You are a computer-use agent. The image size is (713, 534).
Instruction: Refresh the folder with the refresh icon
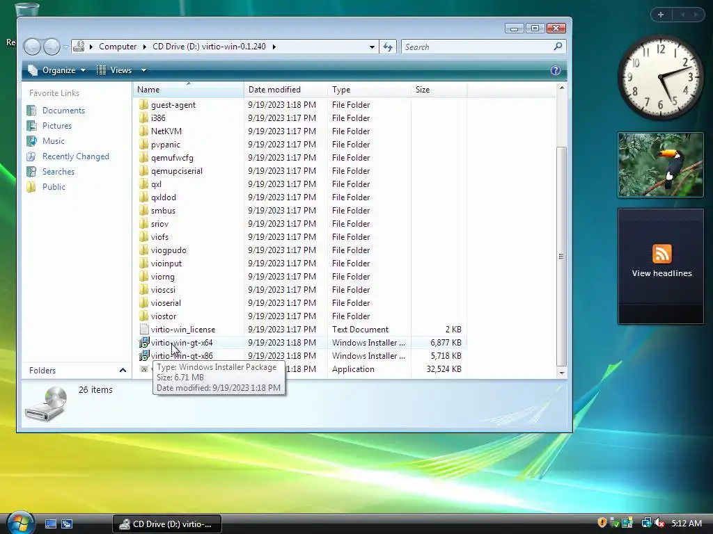click(x=388, y=47)
